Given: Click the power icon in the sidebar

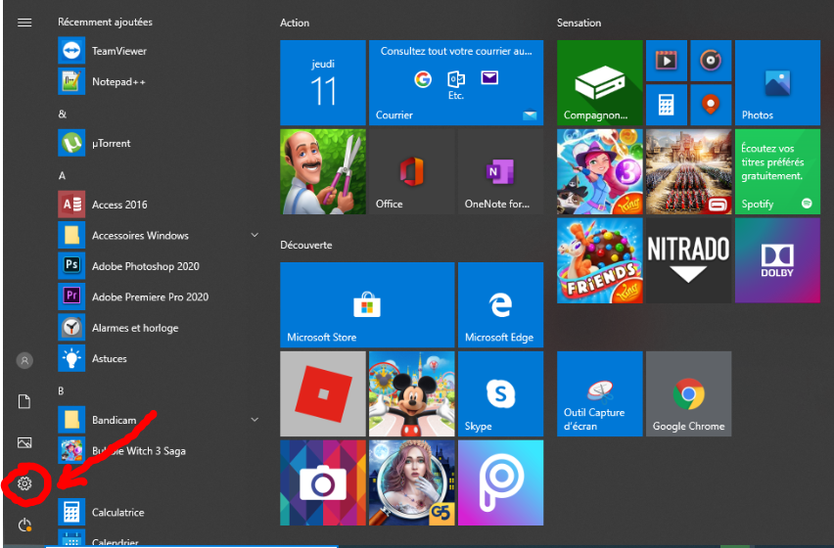Looking at the screenshot, I should [x=24, y=525].
